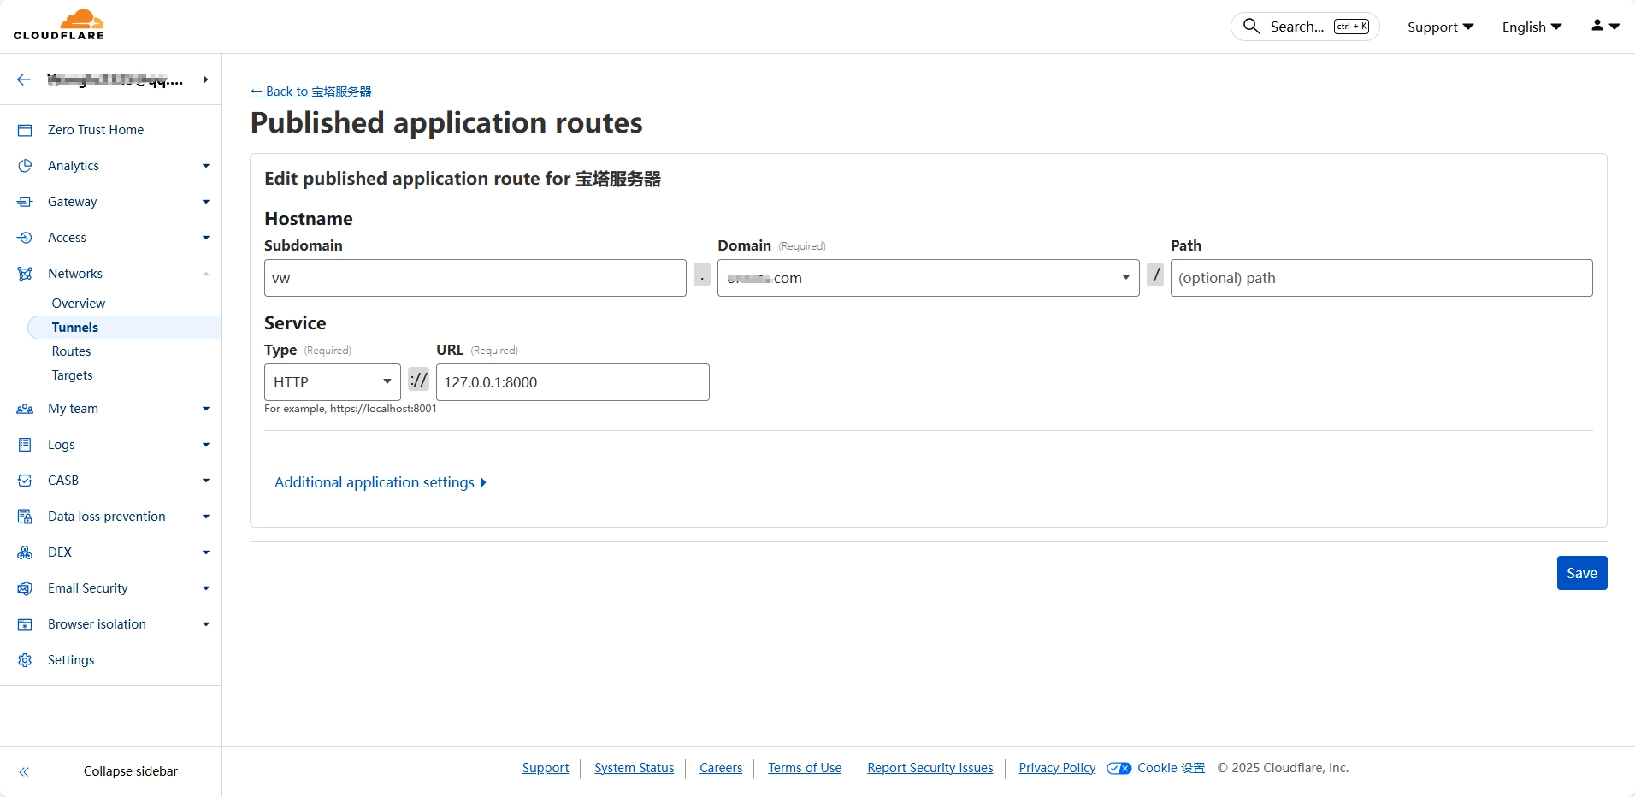
Task: Click the Zero Trust Home icon
Action: click(25, 130)
